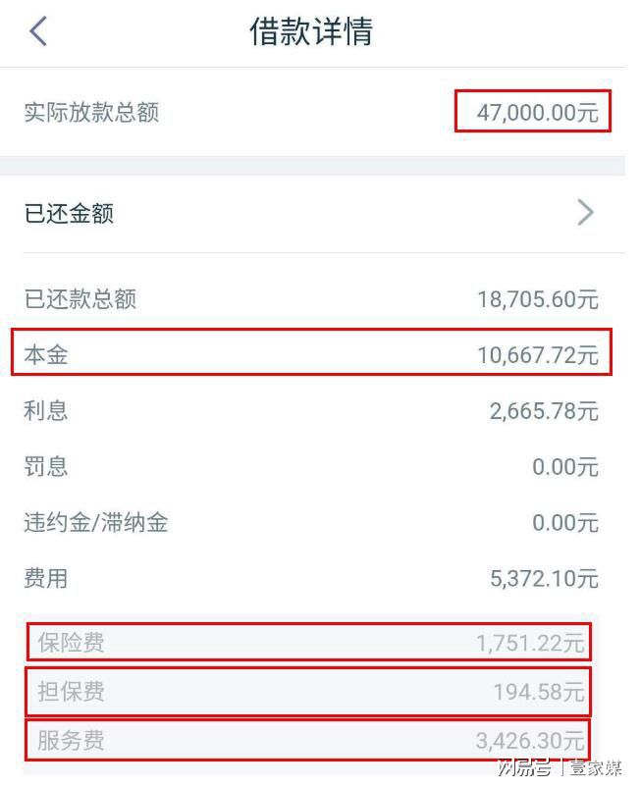Tap the back arrow icon
Viewport: 640px width, 787px height.
tap(38, 31)
